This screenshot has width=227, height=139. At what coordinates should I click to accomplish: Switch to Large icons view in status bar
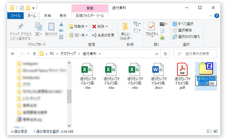pos(216,131)
